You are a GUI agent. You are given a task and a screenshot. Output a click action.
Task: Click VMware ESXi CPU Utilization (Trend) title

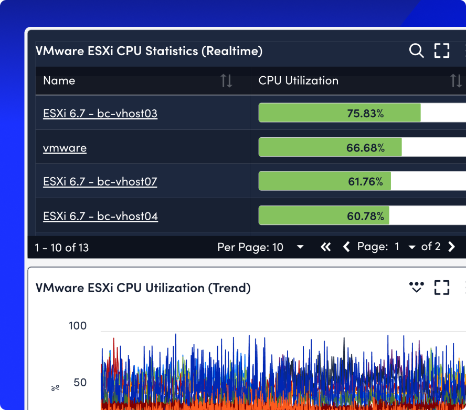(x=143, y=288)
